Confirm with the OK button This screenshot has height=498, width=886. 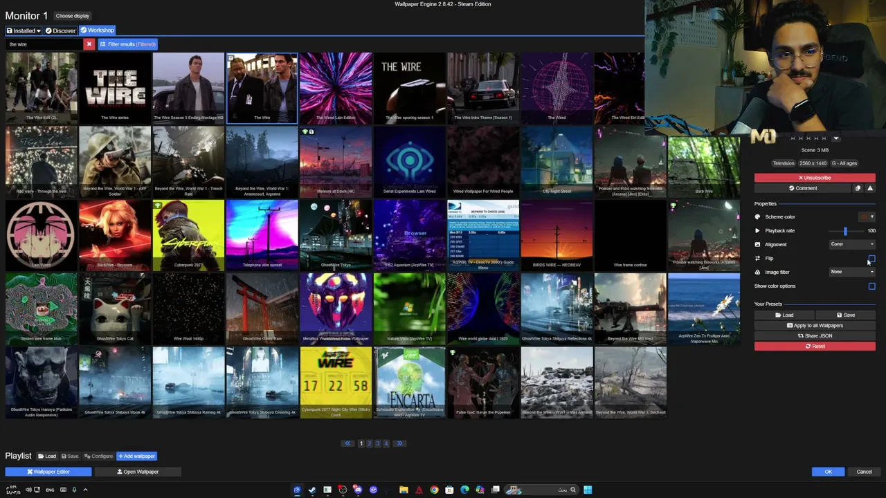click(x=828, y=472)
